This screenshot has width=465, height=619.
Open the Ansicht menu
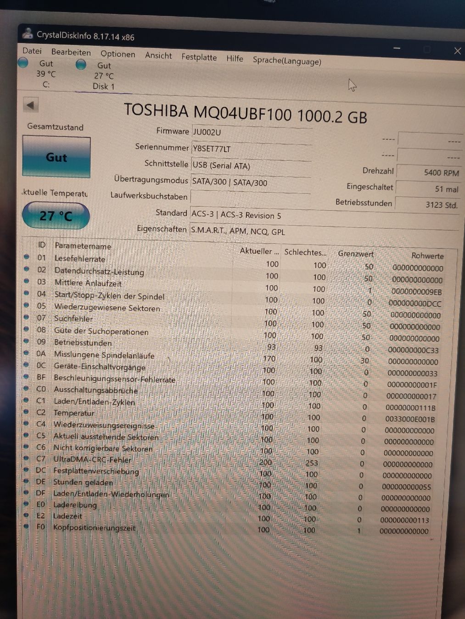[x=158, y=55]
